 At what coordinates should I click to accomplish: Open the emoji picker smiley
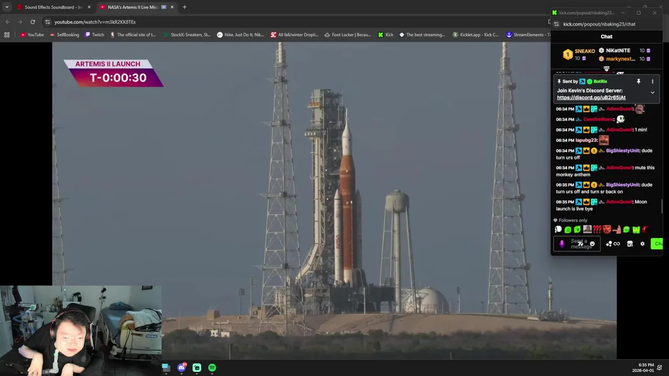(x=592, y=244)
